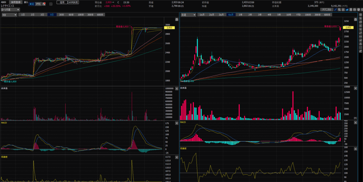Click the arch icon on 5分 chart

pos(177,20)
